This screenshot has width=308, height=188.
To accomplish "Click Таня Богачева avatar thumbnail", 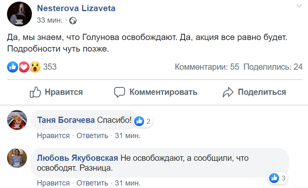I will 18,120.
